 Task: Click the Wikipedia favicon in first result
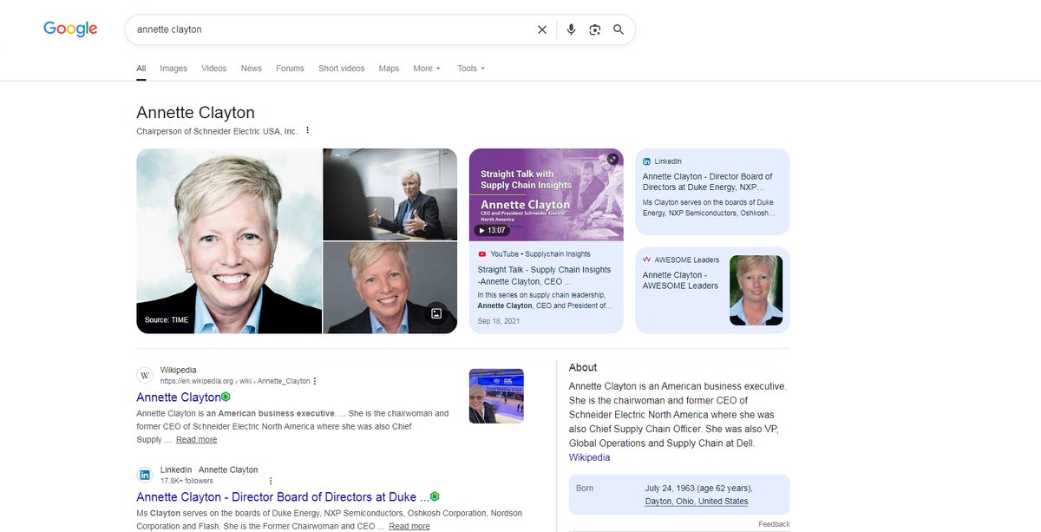145,376
